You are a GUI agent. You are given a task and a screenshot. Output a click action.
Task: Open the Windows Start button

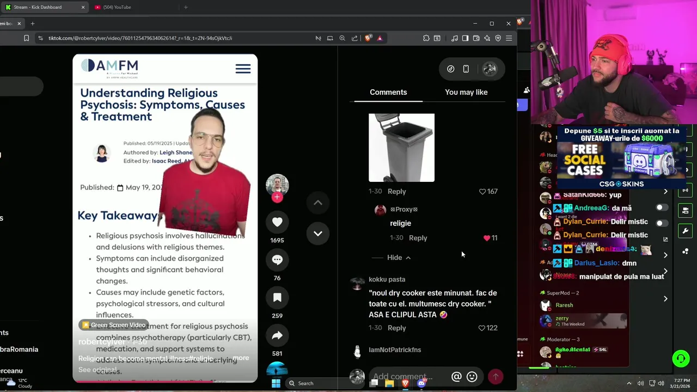(276, 383)
